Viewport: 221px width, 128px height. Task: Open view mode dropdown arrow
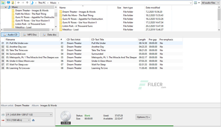199,3
